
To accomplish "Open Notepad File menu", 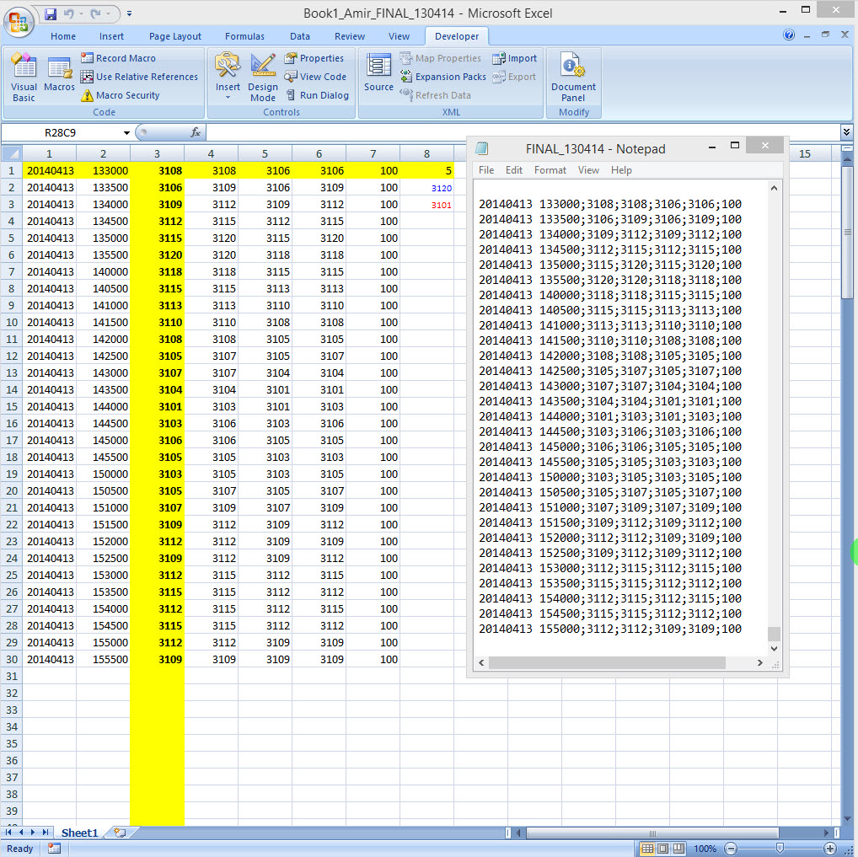I will click(x=486, y=170).
